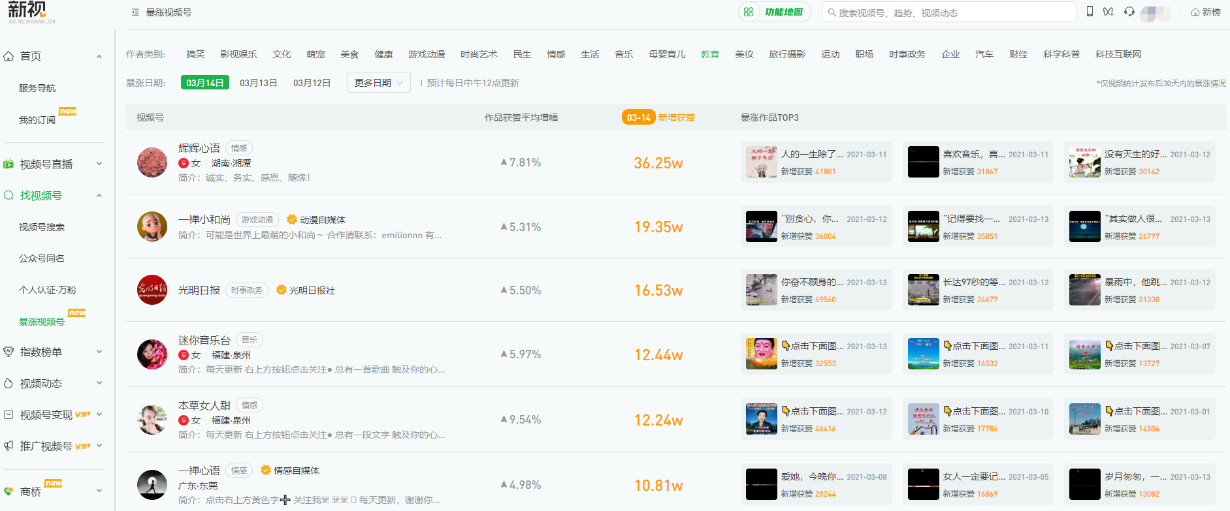Click the 找视频号 search icon

click(x=8, y=195)
